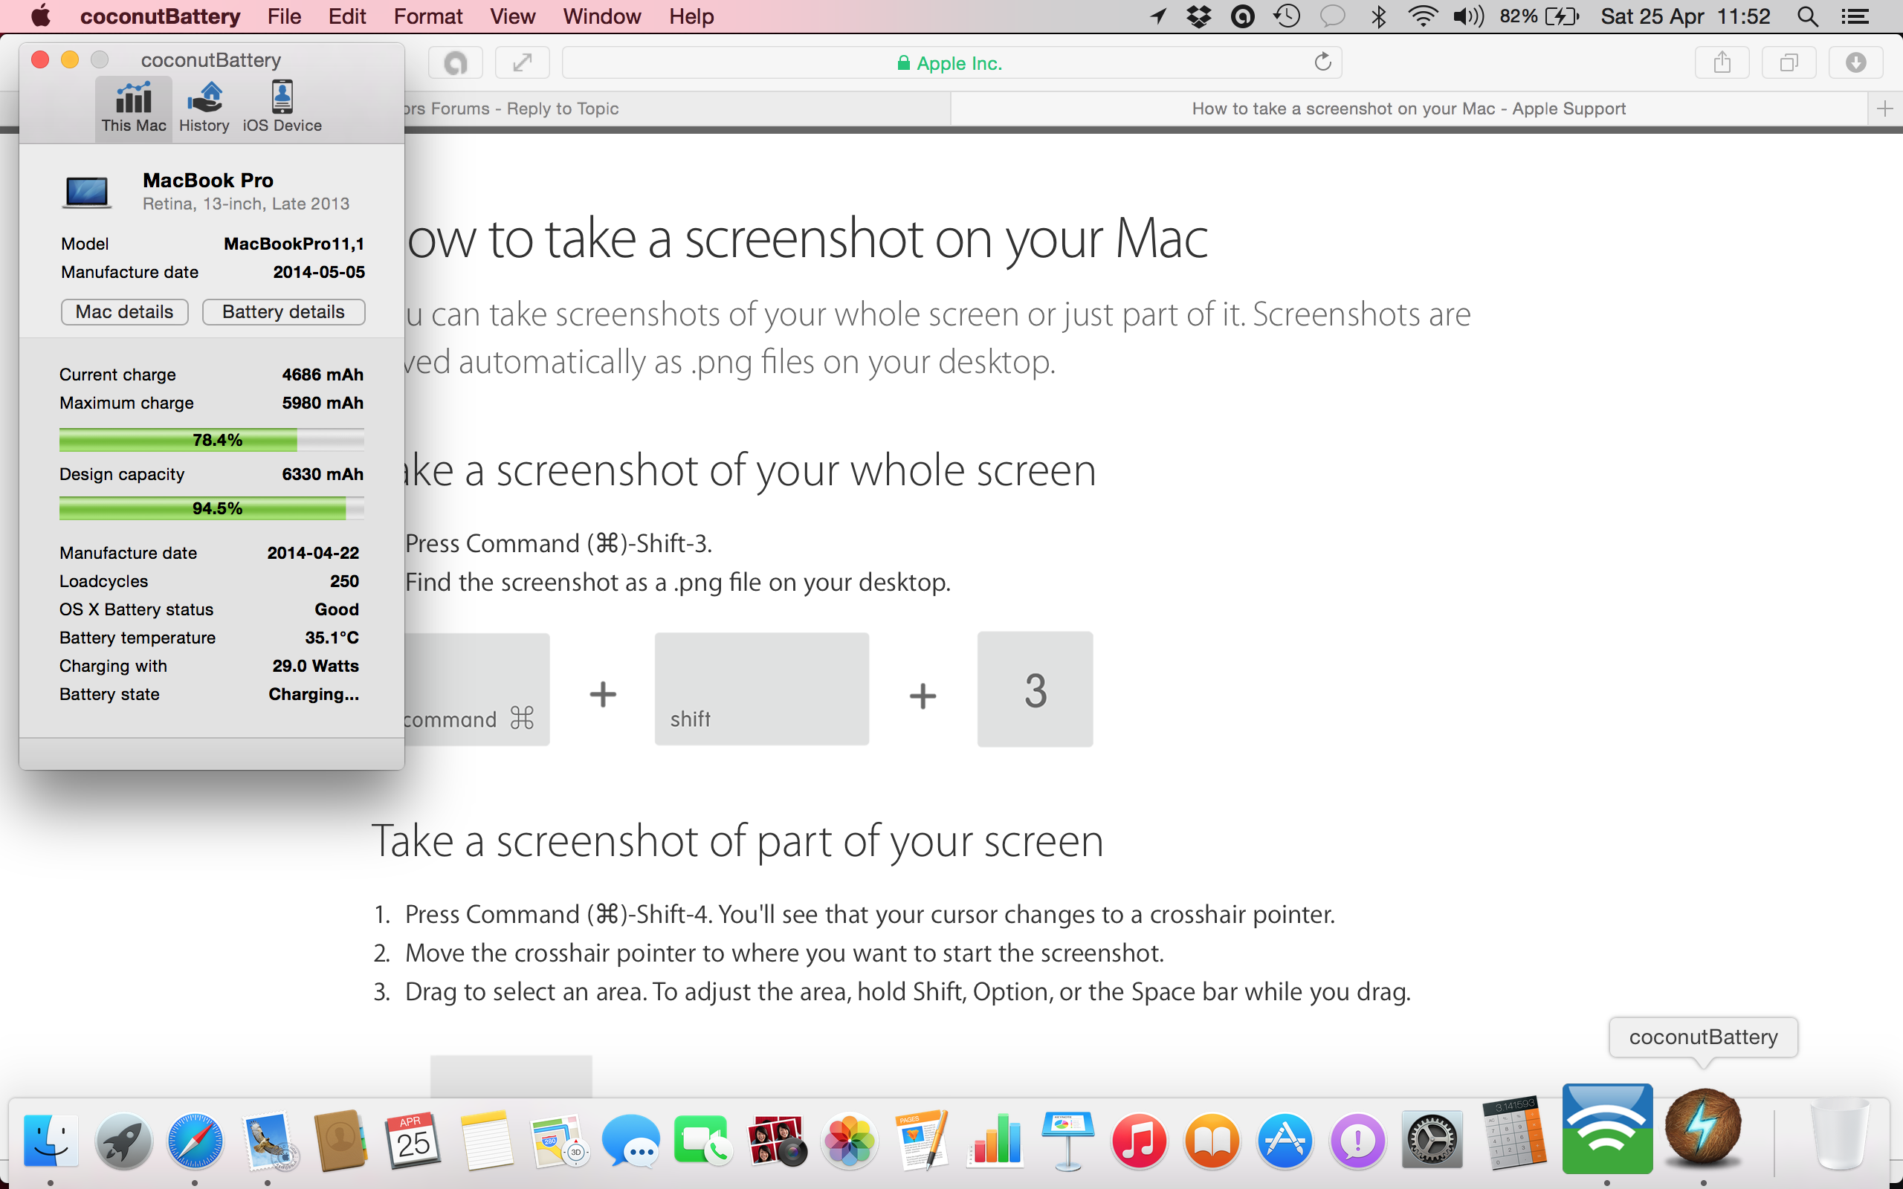1903x1189 pixels.
Task: Click the Loadcycles value 250
Action: (344, 581)
